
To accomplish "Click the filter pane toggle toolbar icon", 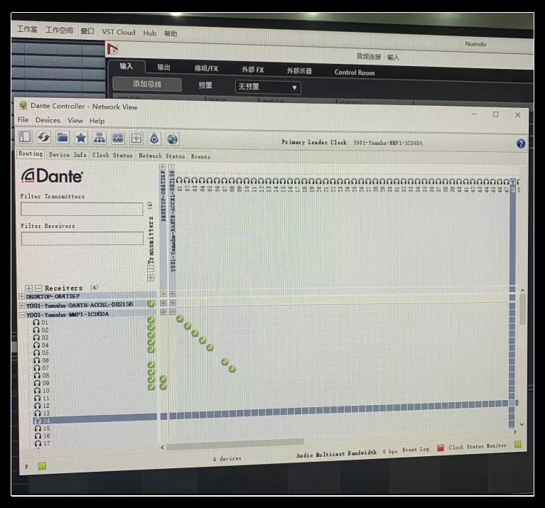I will click(x=26, y=137).
